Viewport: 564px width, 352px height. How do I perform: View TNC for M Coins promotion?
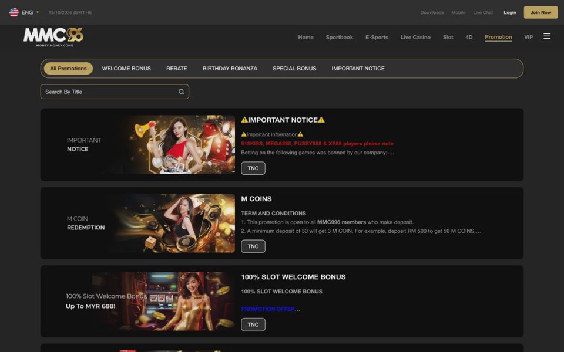tap(253, 246)
